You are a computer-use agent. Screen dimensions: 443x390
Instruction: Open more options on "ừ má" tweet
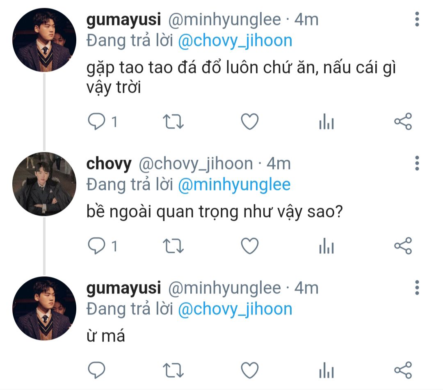[417, 287]
